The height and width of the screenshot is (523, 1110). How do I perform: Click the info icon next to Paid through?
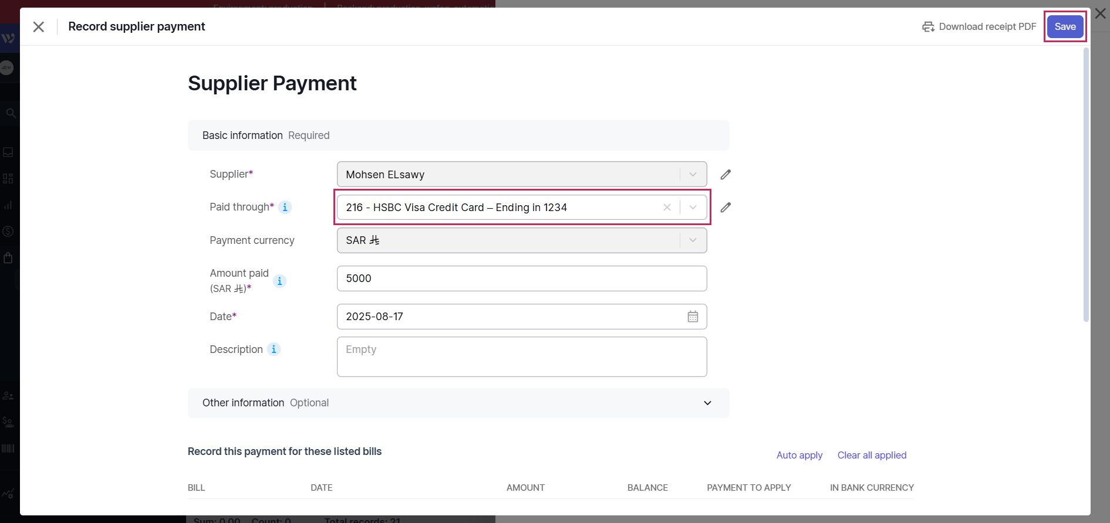point(285,208)
